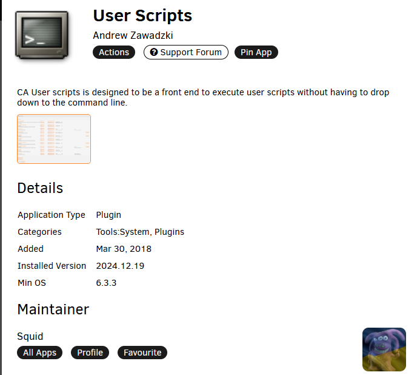The width and height of the screenshot is (420, 375).
Task: Click the Pin App button
Action: click(x=256, y=52)
